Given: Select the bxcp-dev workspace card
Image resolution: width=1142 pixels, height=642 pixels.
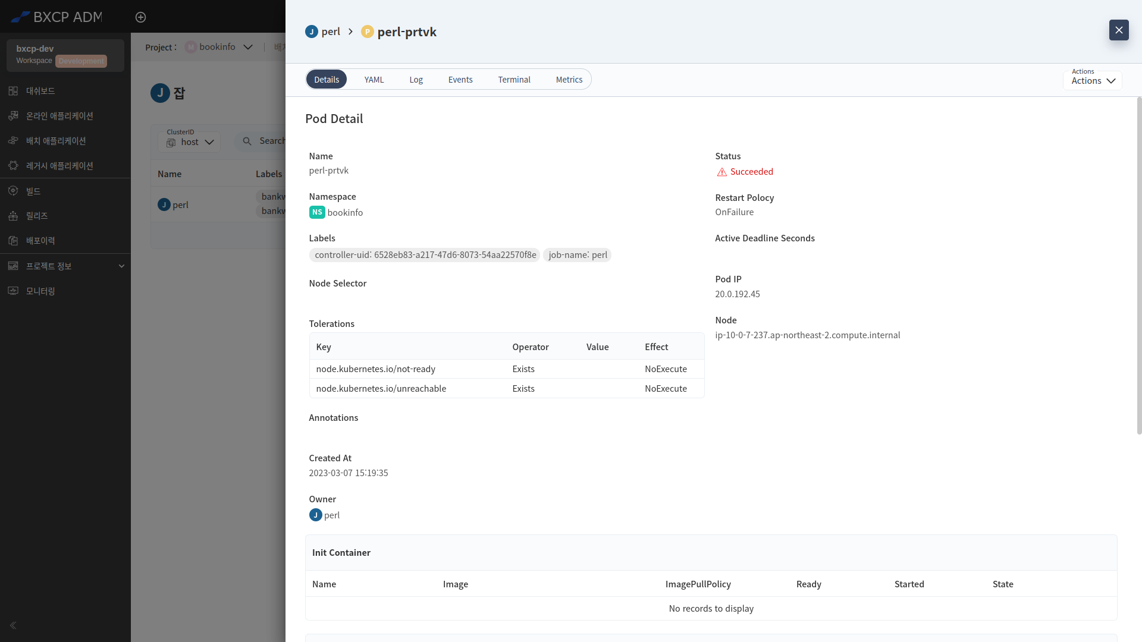Looking at the screenshot, I should (x=65, y=55).
